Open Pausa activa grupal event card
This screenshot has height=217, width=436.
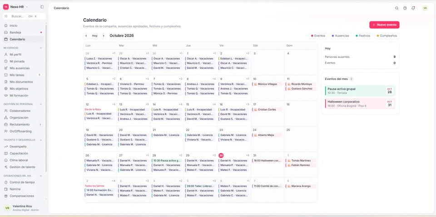[360, 91]
